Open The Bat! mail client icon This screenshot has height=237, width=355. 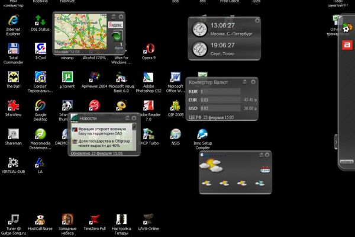[x=14, y=77]
